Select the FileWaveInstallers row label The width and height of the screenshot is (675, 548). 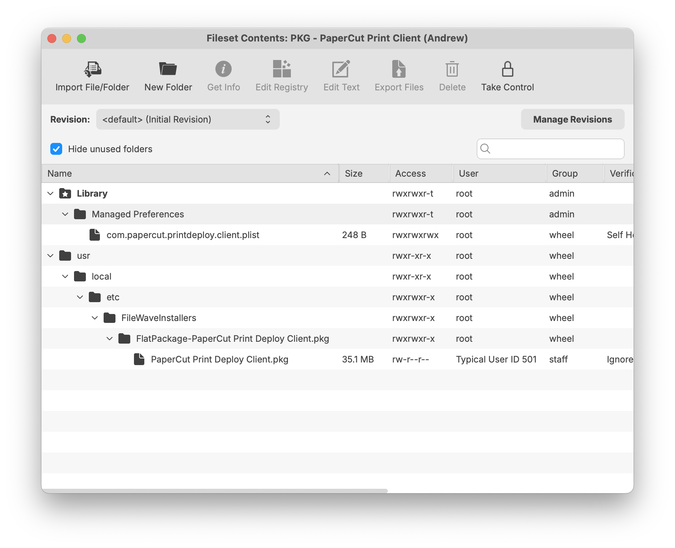coord(159,318)
